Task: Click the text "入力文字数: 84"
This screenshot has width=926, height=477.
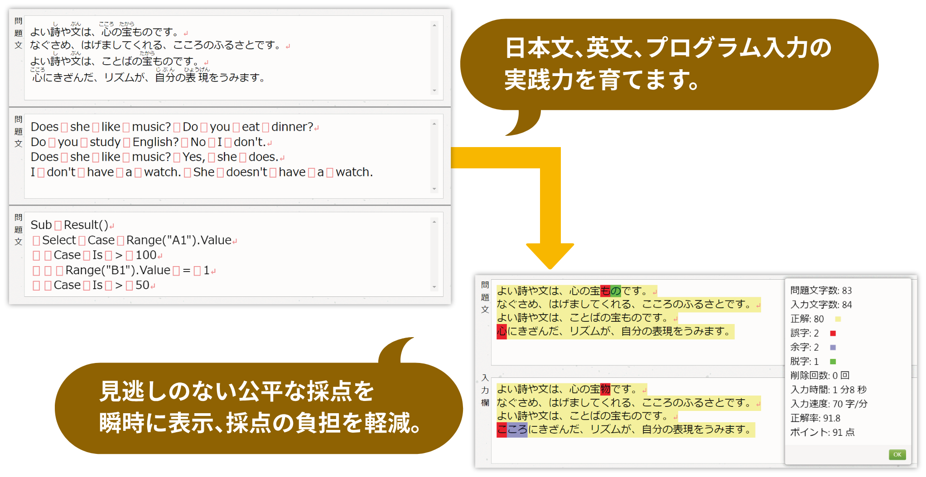Action: pyautogui.click(x=821, y=305)
